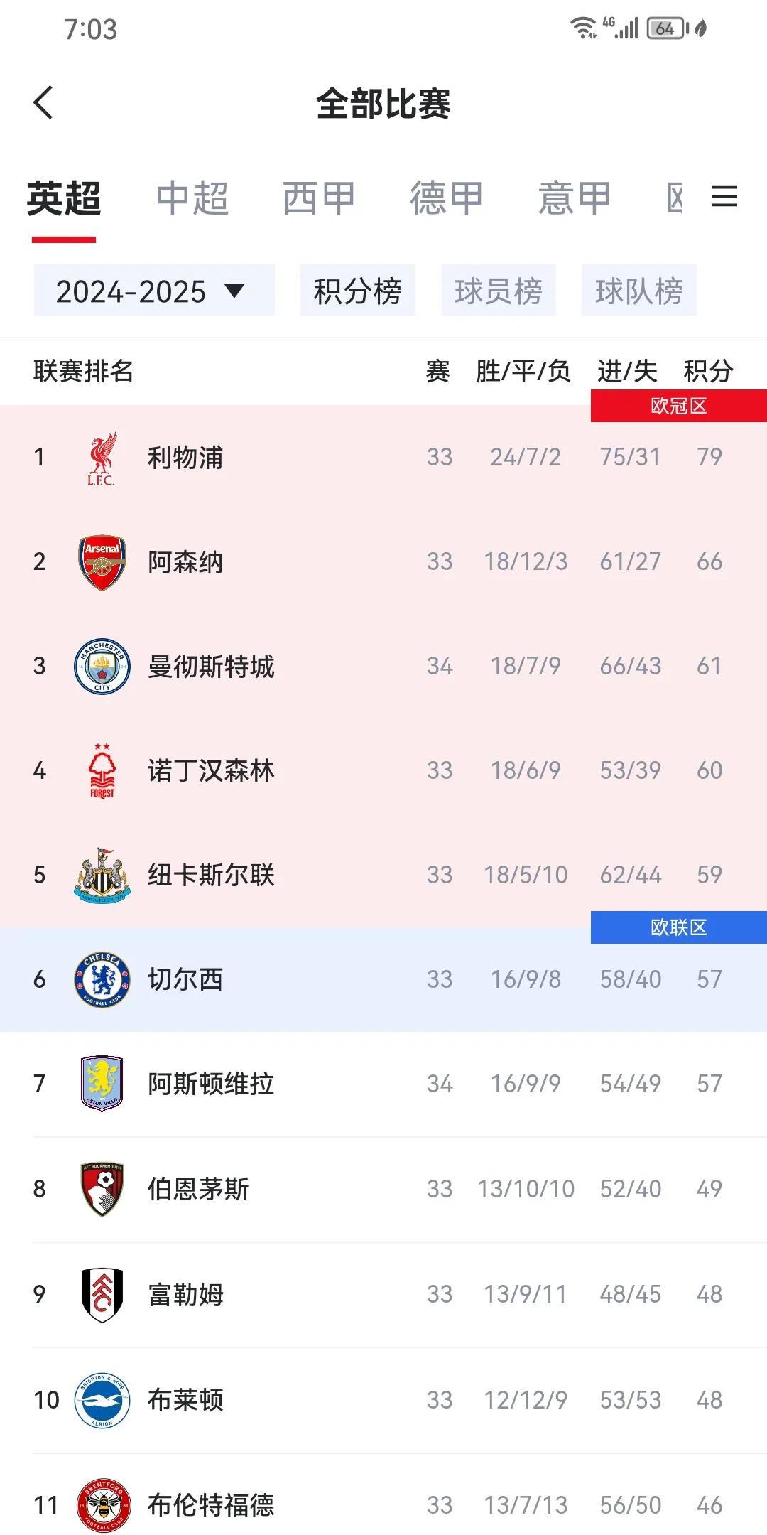Expand the 2024-2025 season dropdown
The image size is (767, 1535).
(x=154, y=290)
